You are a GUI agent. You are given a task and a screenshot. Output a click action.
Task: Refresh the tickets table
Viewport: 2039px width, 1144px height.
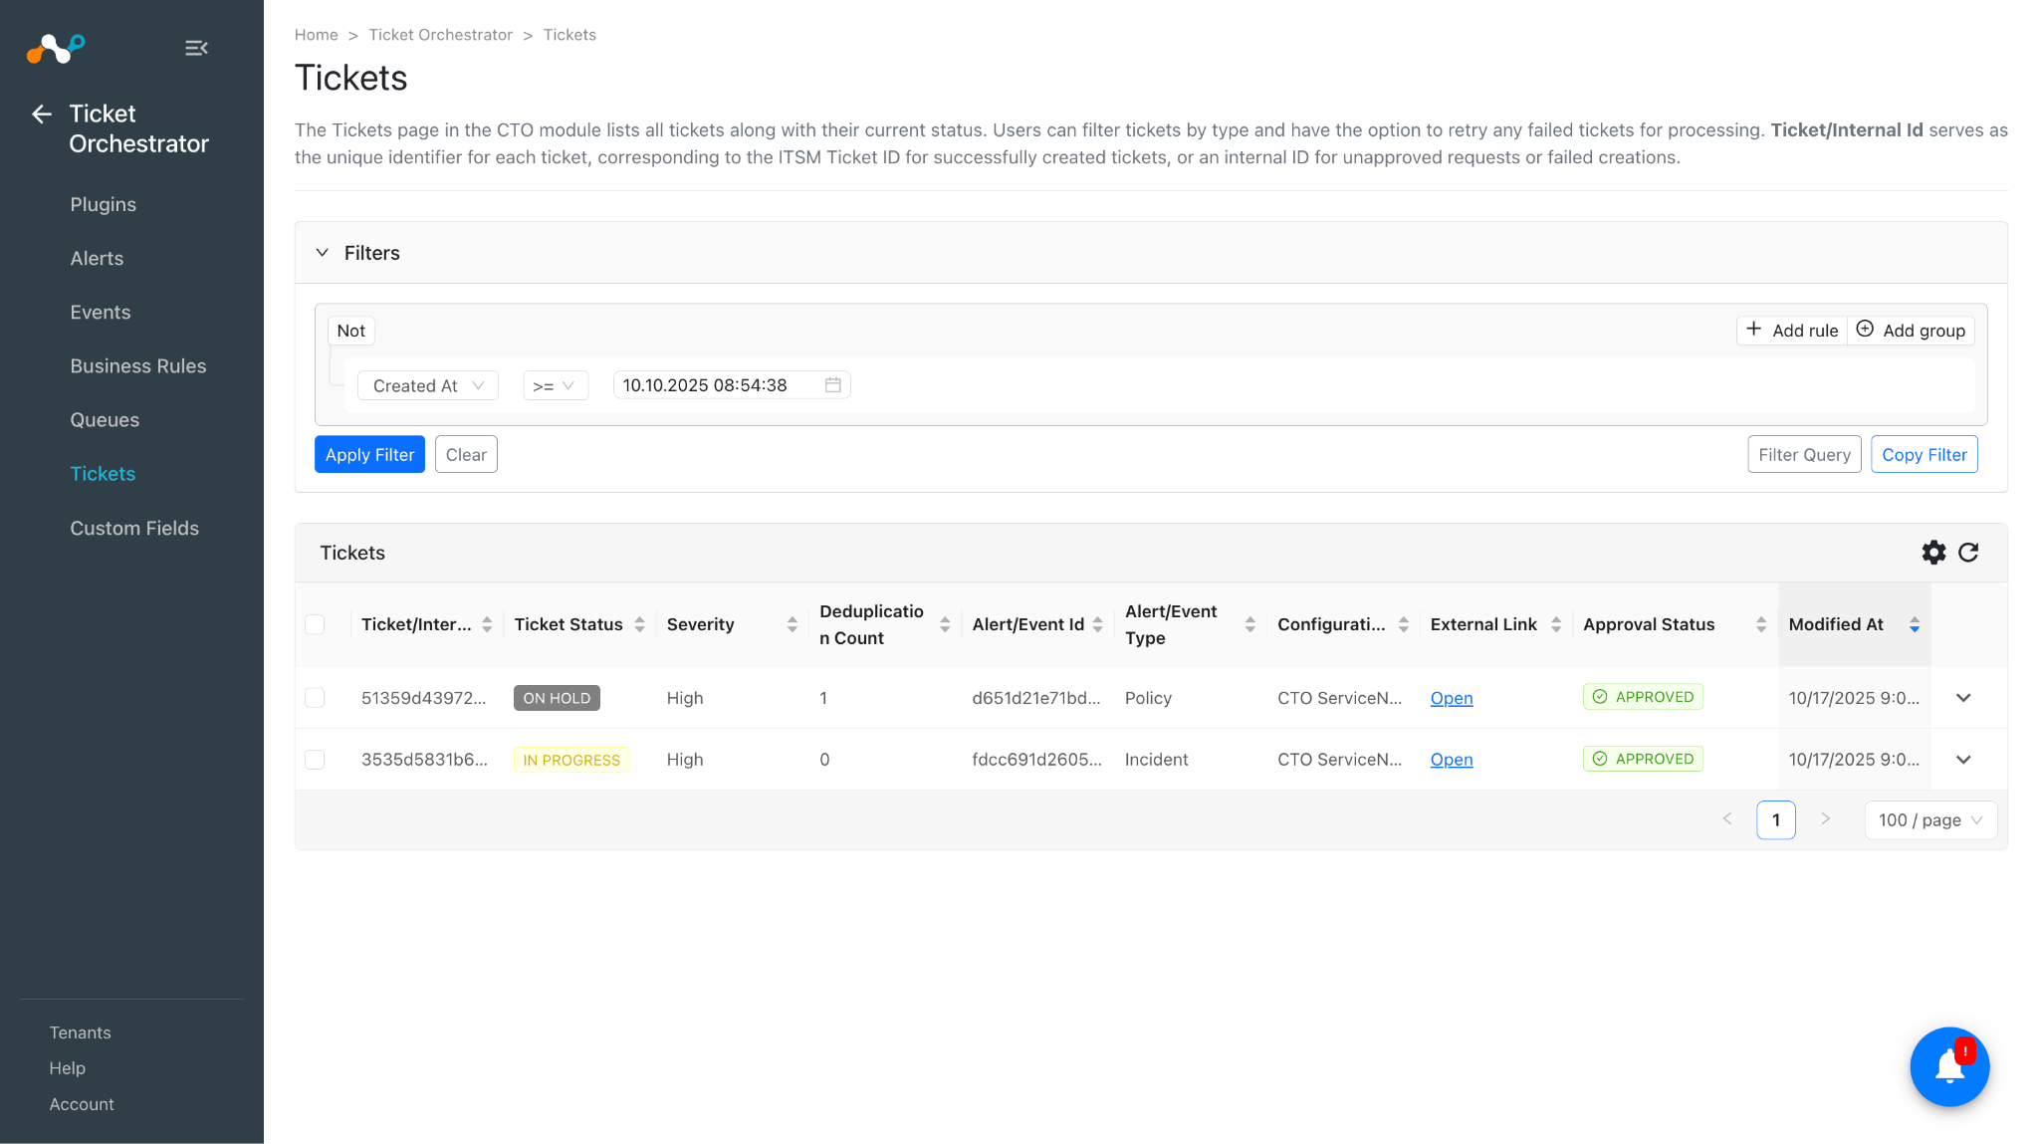pos(1968,553)
